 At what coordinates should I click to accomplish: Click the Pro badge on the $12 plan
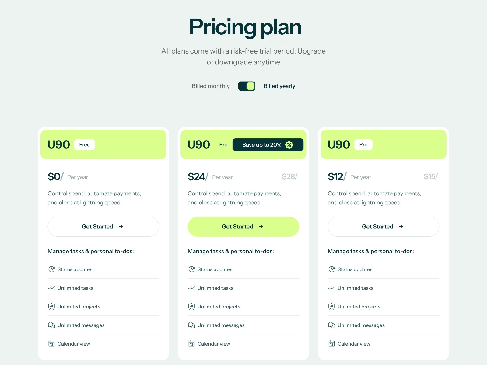click(x=363, y=145)
